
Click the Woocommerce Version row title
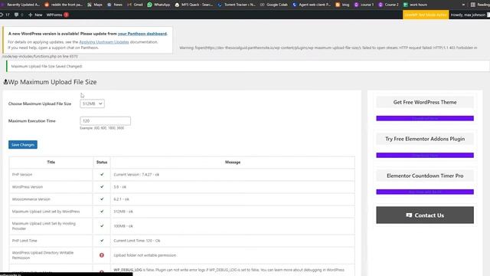click(31, 199)
